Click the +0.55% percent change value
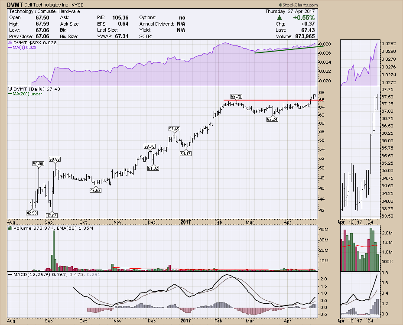403x325 pixels. pos(304,17)
